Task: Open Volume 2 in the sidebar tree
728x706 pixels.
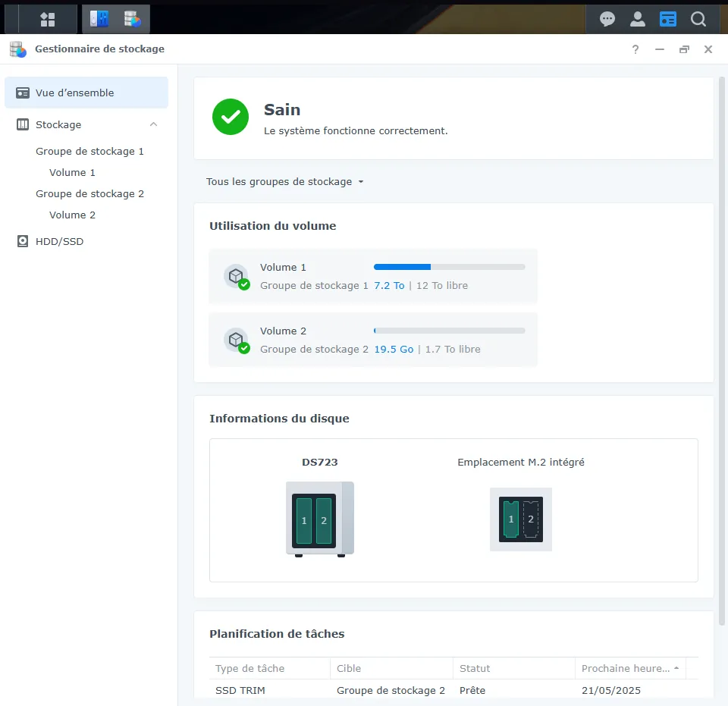Action: [72, 215]
